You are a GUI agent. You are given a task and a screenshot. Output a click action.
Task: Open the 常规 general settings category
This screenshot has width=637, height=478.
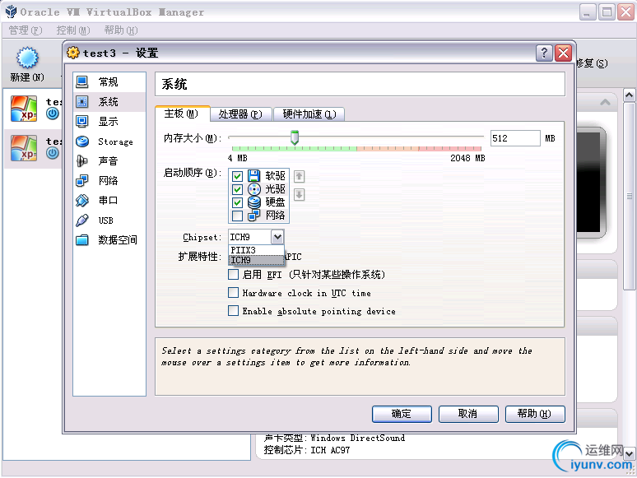(x=109, y=82)
